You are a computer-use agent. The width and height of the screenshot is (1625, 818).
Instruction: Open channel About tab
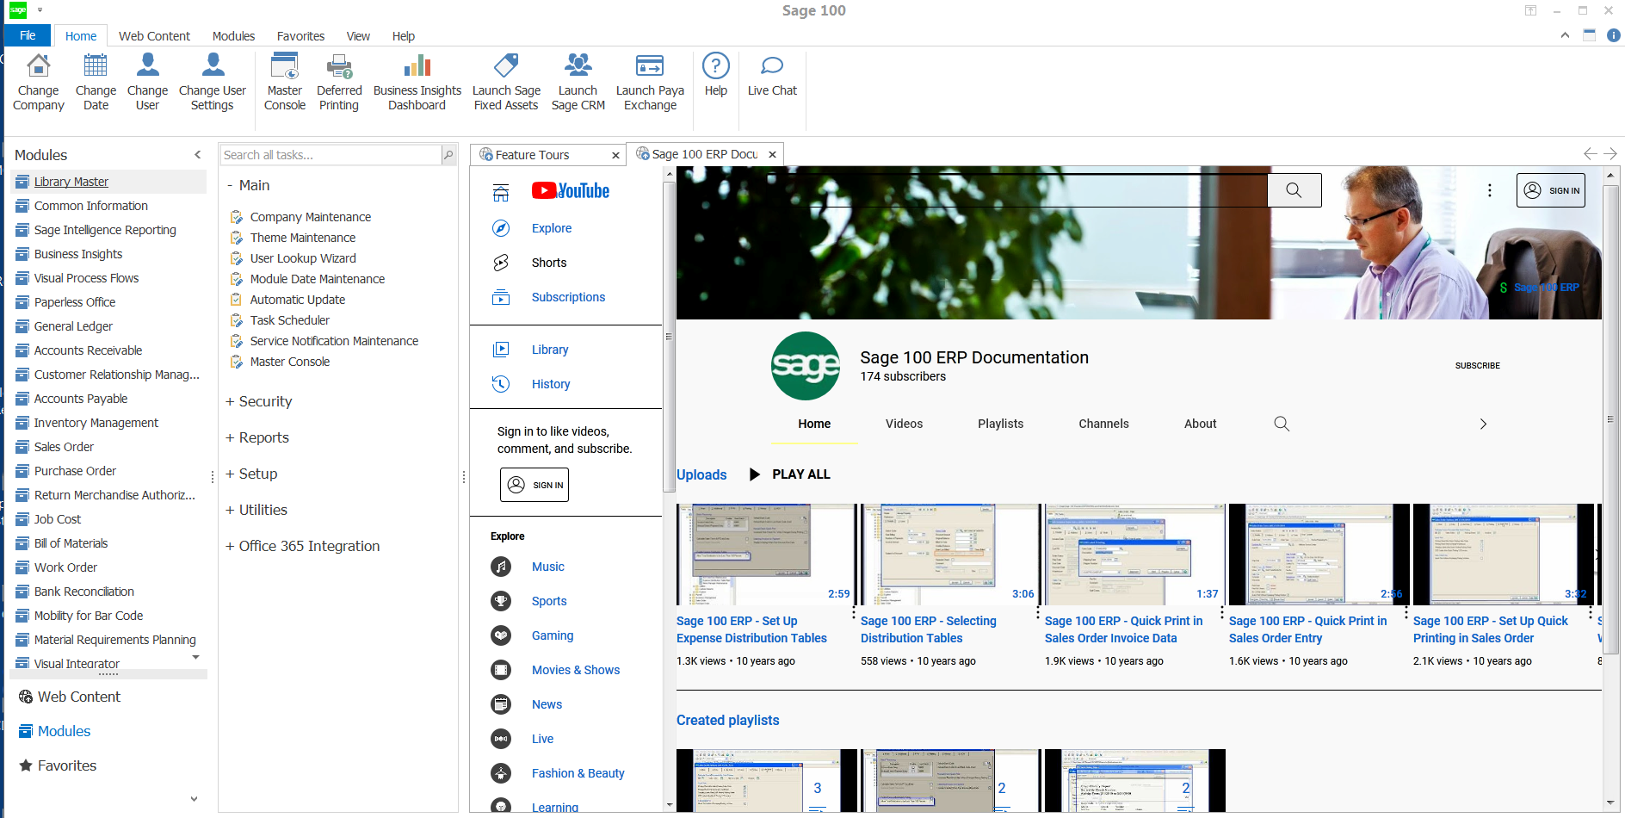point(1200,424)
